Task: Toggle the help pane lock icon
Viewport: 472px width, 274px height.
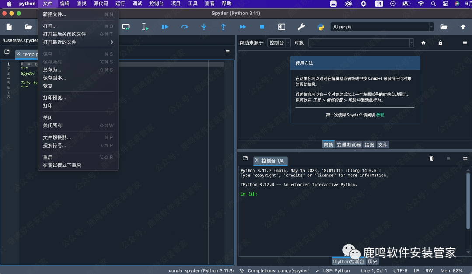Action: click(440, 43)
